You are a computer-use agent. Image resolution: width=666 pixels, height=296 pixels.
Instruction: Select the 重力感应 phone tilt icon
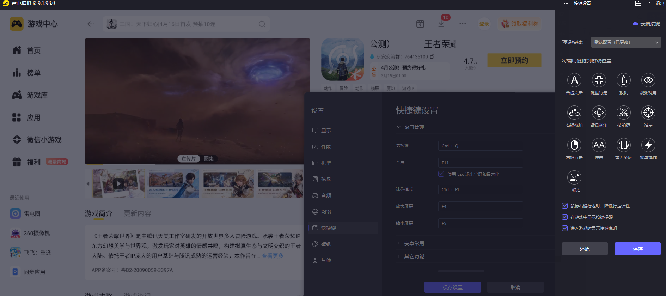(x=623, y=145)
